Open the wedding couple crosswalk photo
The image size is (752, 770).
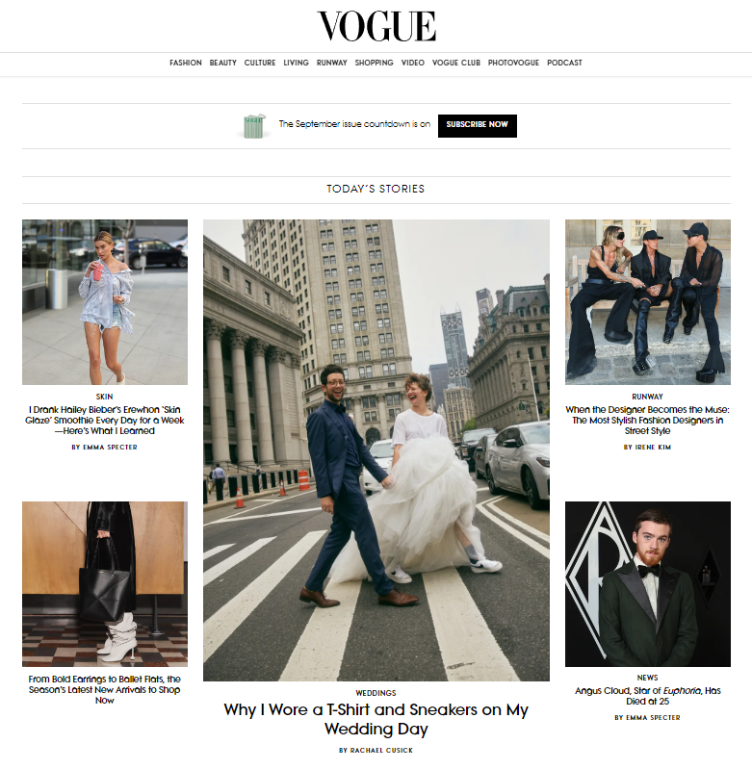tap(376, 449)
